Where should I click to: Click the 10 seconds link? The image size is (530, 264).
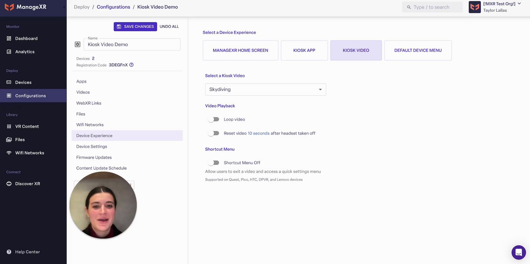[259, 133]
